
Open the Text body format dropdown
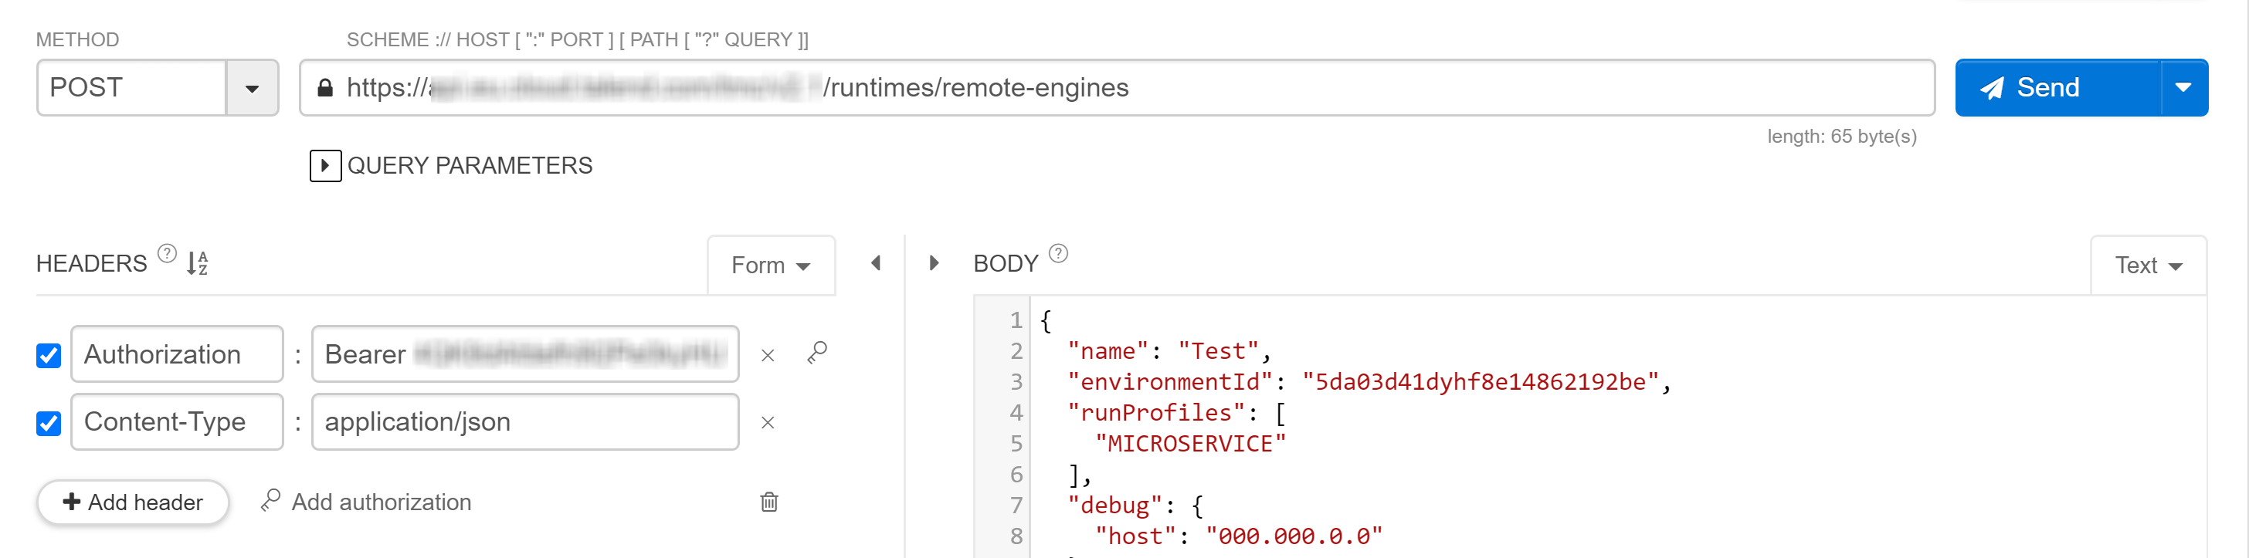(2149, 265)
